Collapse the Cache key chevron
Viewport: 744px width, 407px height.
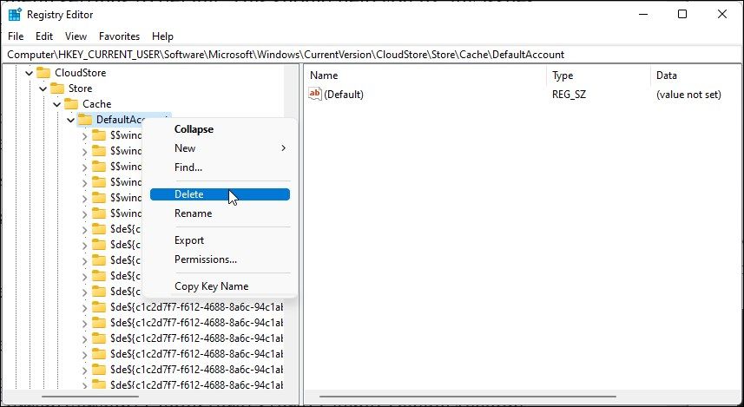pos(56,104)
